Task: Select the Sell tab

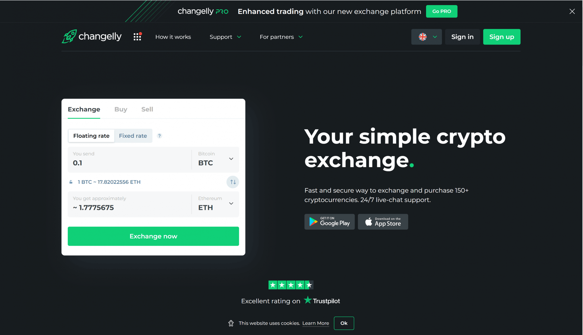Action: (147, 109)
